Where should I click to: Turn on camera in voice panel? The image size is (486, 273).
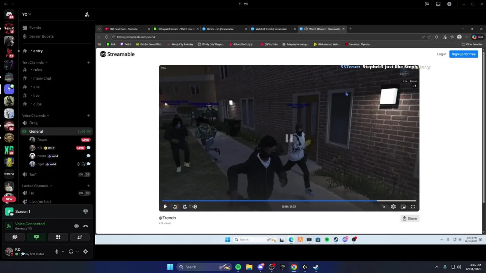[15, 237]
